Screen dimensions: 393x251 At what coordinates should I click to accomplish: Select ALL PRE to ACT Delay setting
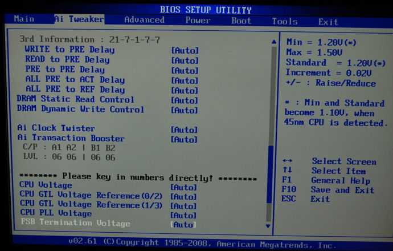coord(75,79)
